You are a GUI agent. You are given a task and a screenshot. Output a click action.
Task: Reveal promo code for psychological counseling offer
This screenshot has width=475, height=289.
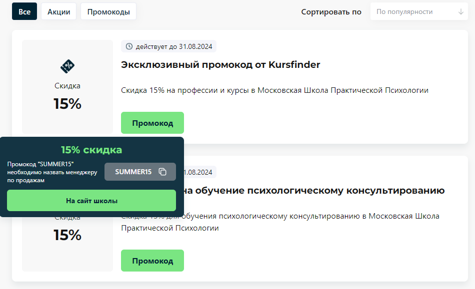[152, 261]
